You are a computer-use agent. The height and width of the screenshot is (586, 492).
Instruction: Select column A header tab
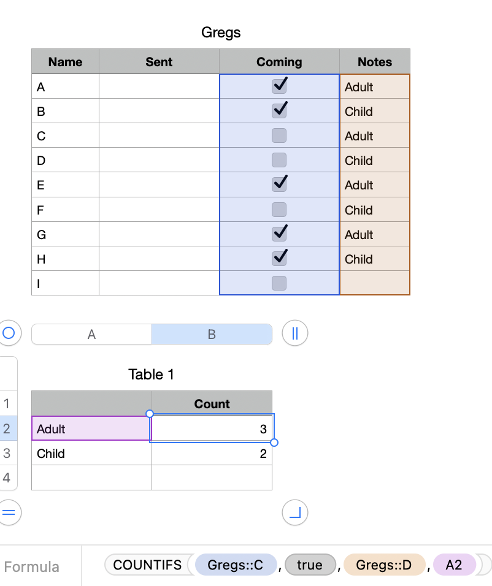(x=91, y=334)
